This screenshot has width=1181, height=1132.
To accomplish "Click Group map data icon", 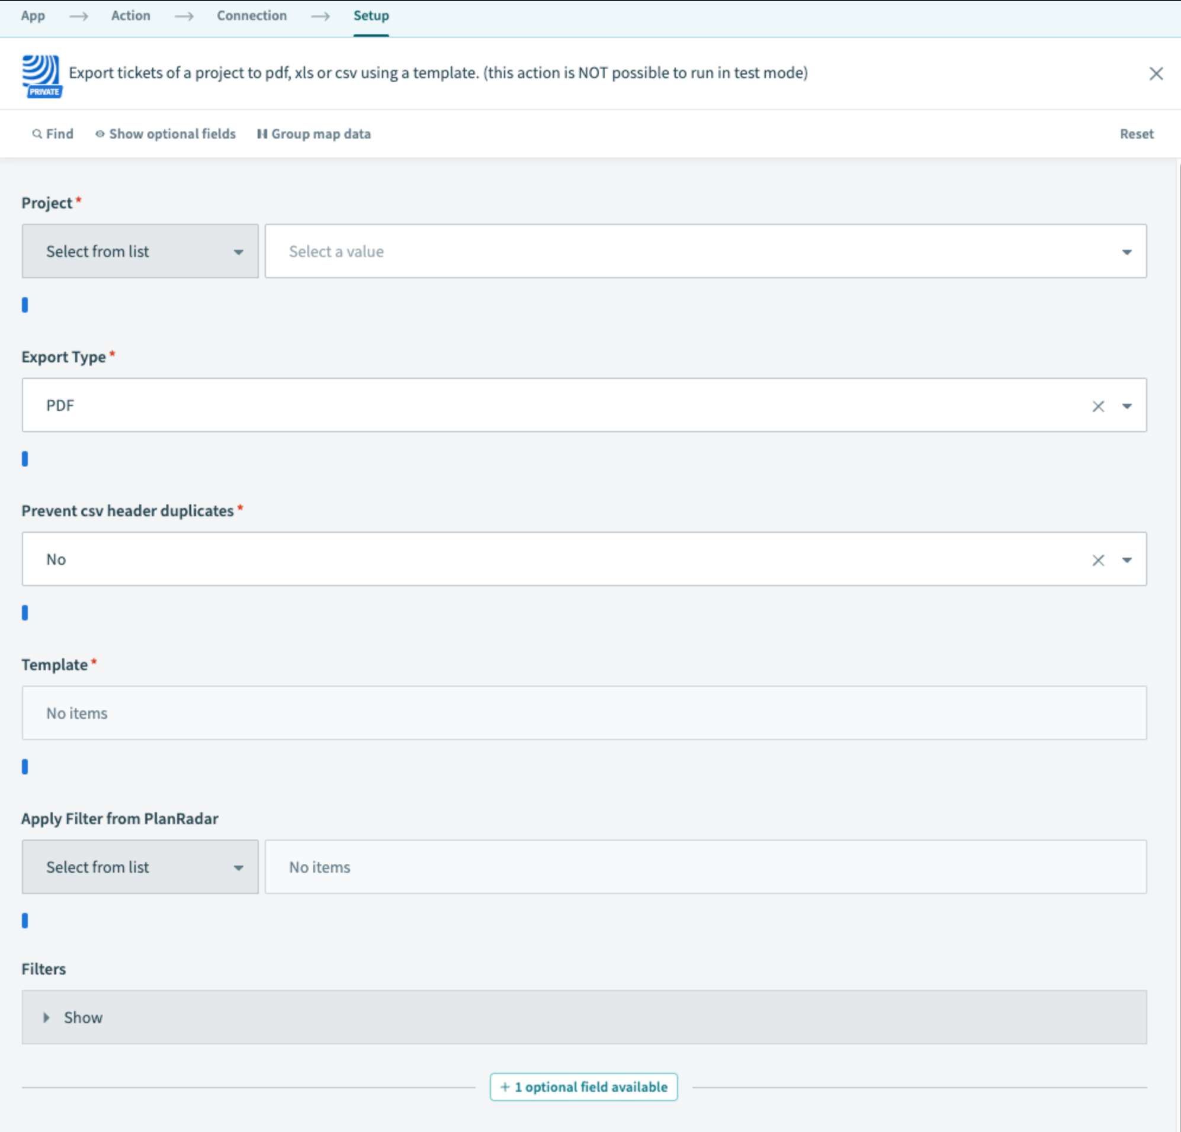I will (x=262, y=134).
